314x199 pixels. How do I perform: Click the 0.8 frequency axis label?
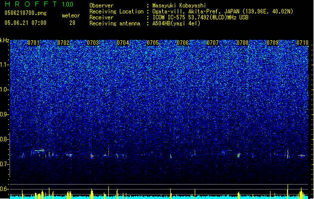[4, 139]
